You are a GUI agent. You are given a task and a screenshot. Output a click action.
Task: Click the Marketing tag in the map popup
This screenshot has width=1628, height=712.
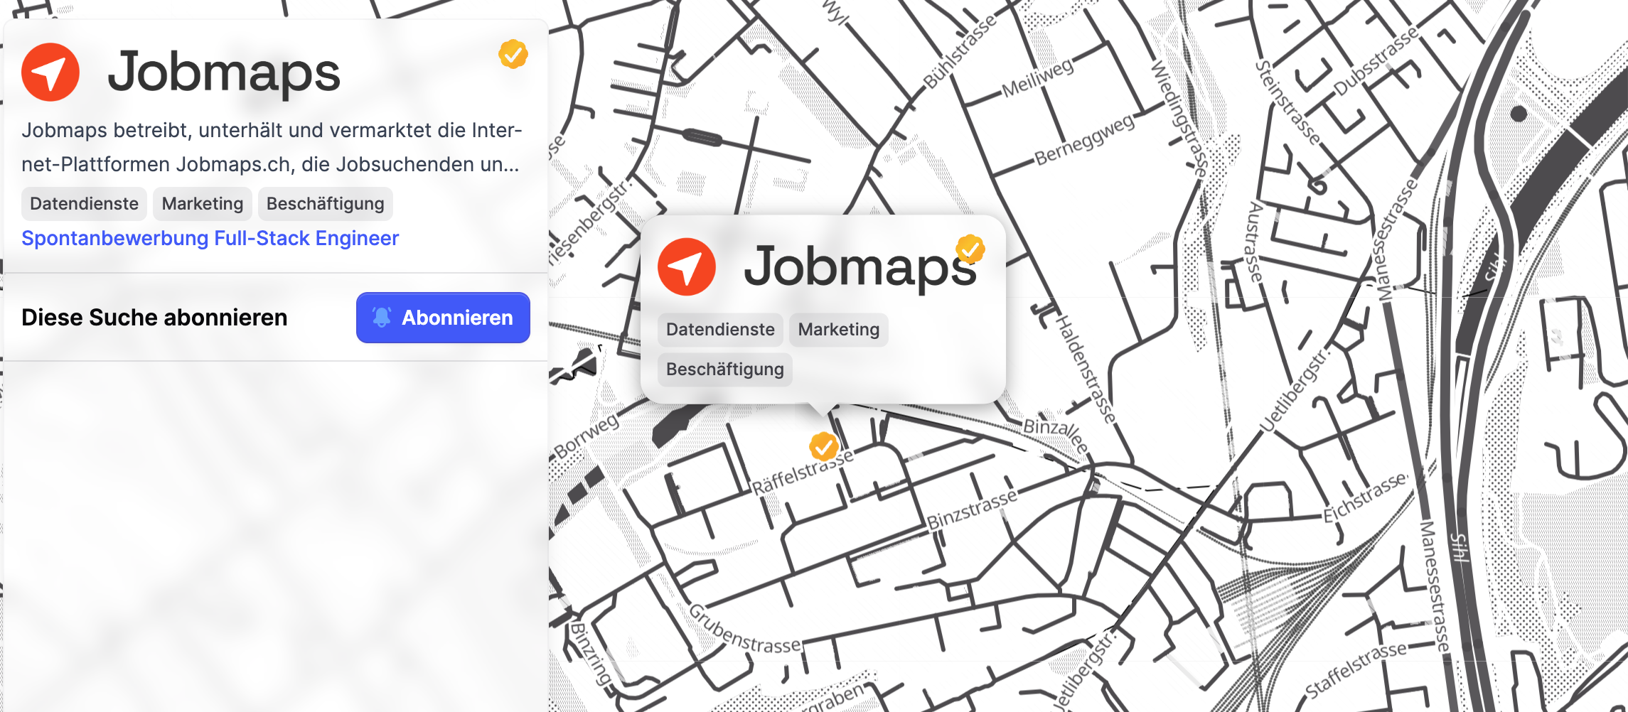pos(838,329)
